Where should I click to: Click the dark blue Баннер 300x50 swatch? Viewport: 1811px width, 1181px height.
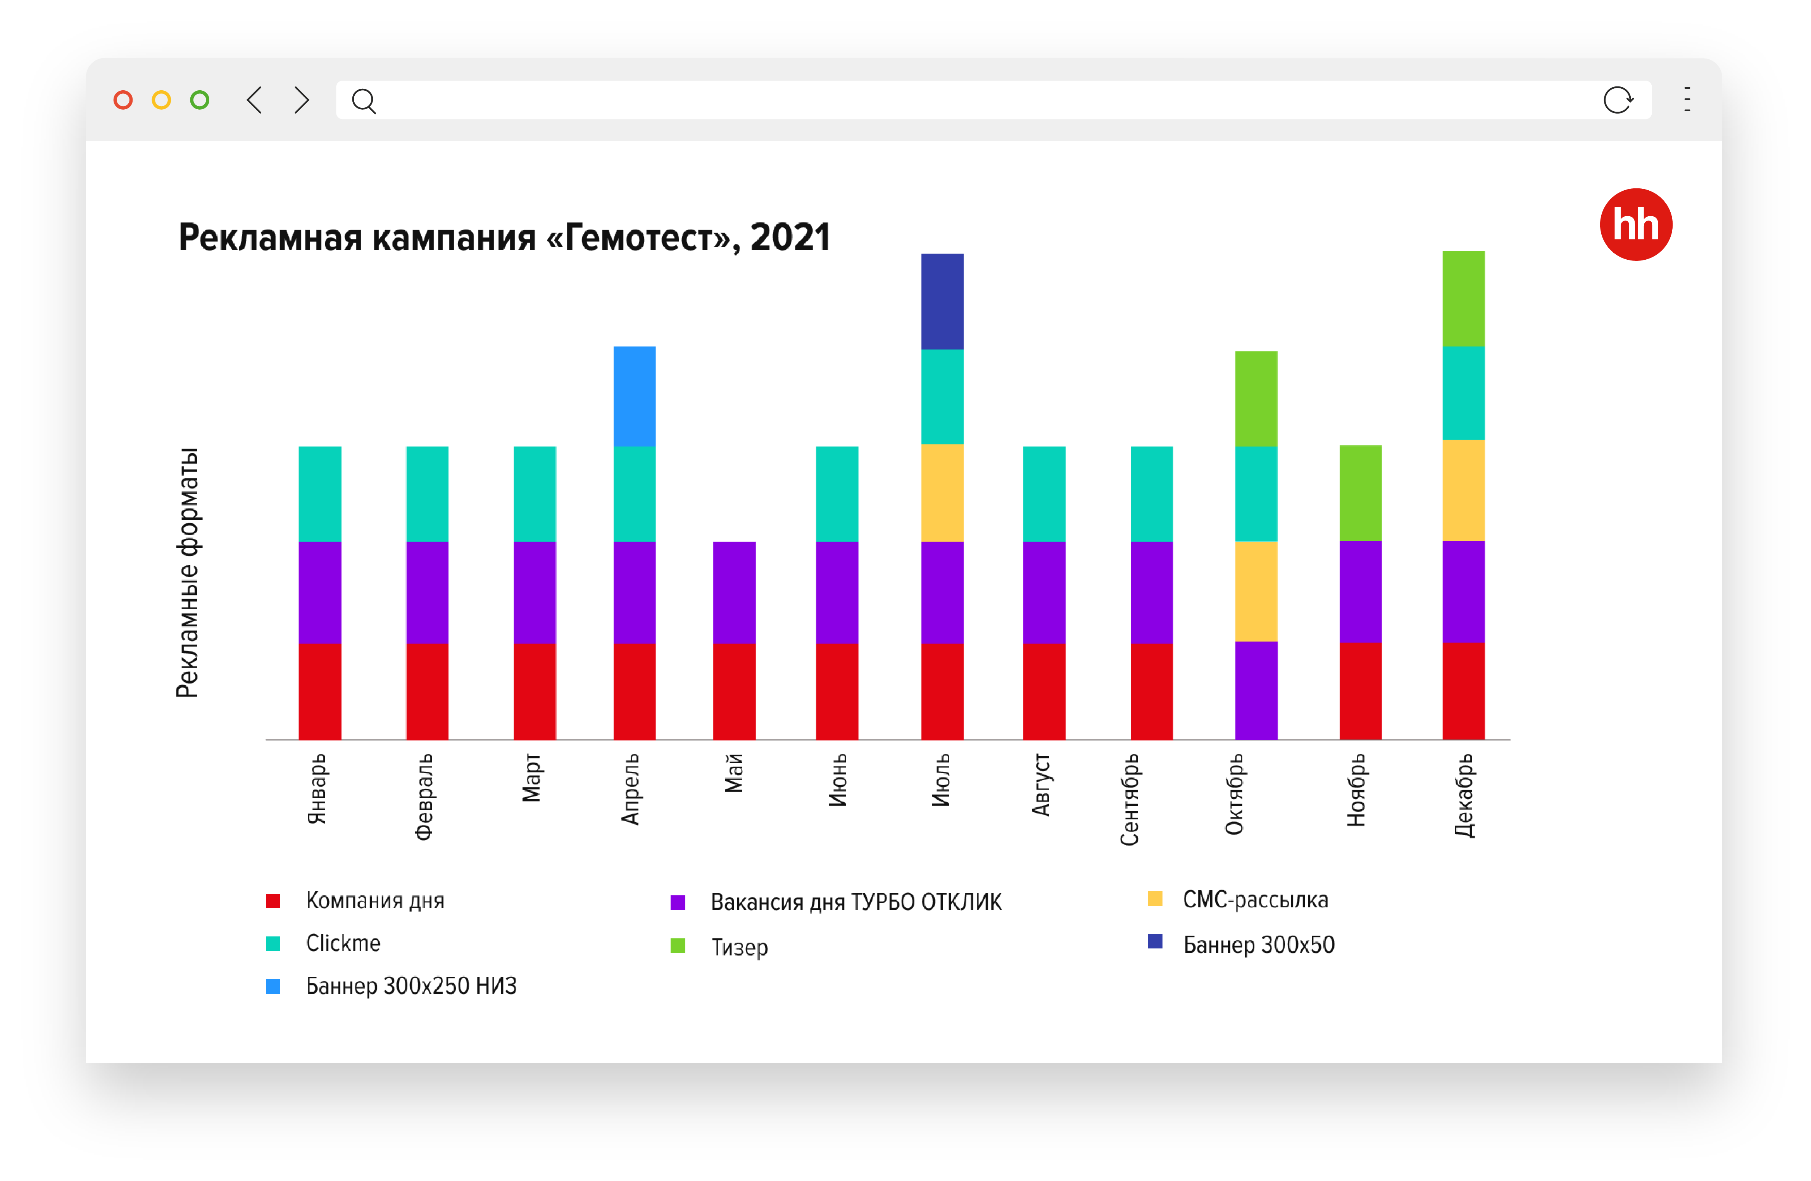coord(1155,941)
